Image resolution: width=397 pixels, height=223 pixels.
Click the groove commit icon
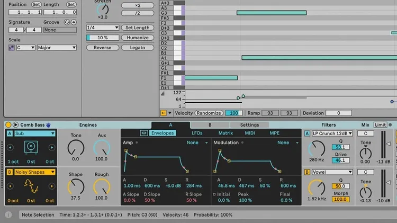click(x=74, y=22)
